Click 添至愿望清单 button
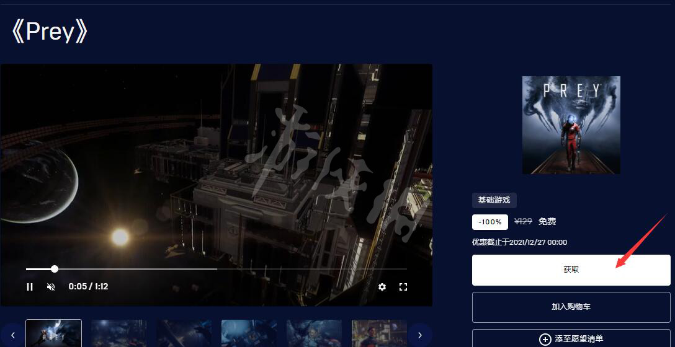This screenshot has width=675, height=347. [571, 338]
